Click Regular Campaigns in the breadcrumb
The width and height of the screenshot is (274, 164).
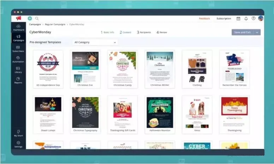55,25
